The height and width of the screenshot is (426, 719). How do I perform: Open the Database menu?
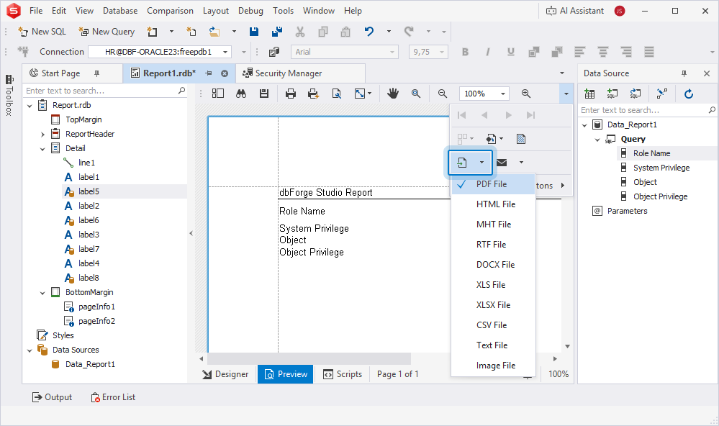point(120,11)
